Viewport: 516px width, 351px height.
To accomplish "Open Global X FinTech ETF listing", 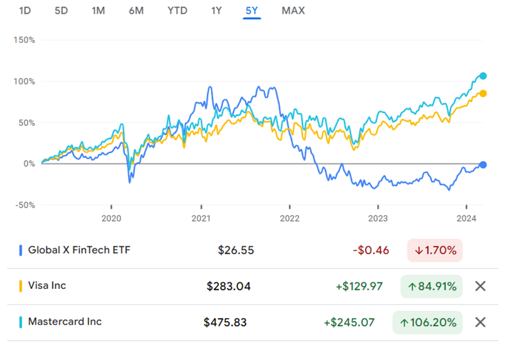I will coord(80,250).
